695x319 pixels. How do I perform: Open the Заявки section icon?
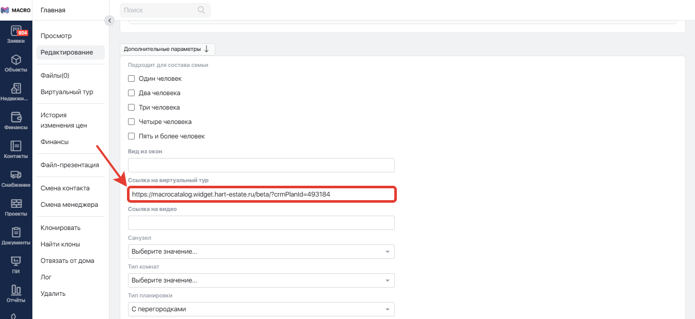16,31
